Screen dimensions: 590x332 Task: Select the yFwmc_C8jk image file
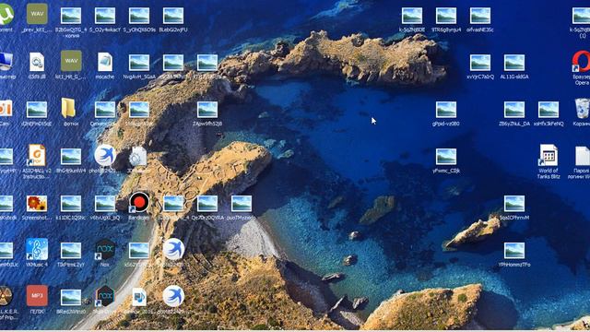pos(446,158)
